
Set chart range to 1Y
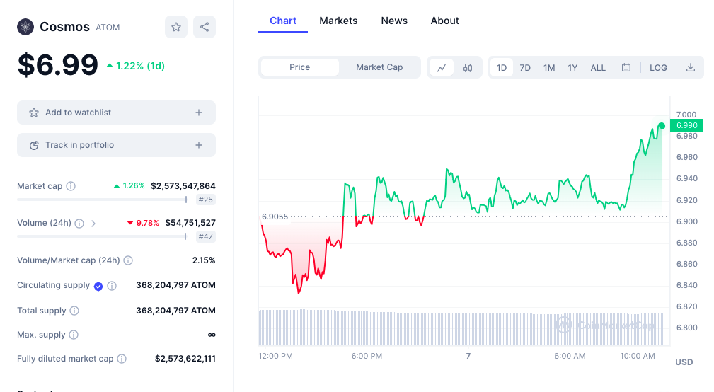point(572,67)
